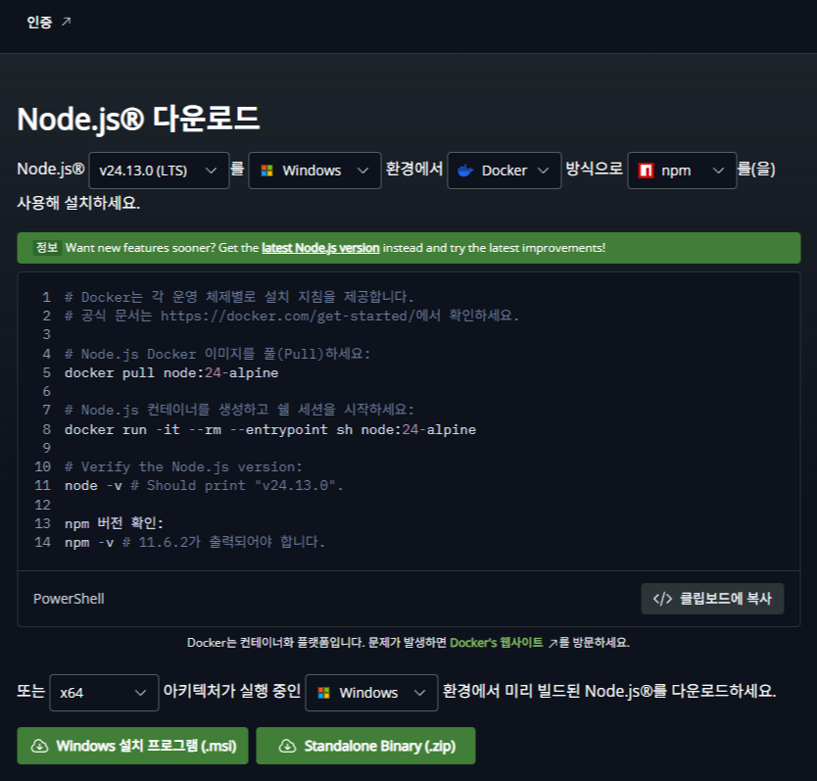Click the '# Verify the Node.js version:' comment
The width and height of the screenshot is (817, 781).
[x=183, y=466]
